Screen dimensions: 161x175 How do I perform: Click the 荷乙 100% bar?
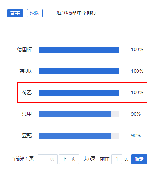coord(79,92)
